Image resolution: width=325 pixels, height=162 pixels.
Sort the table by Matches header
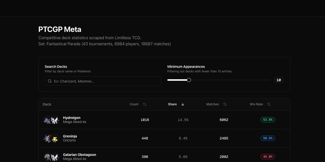[x=213, y=104]
